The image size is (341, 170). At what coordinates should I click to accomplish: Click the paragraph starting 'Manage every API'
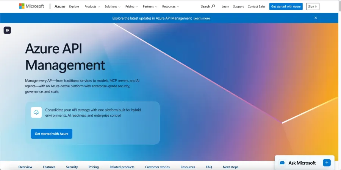pyautogui.click(x=82, y=86)
